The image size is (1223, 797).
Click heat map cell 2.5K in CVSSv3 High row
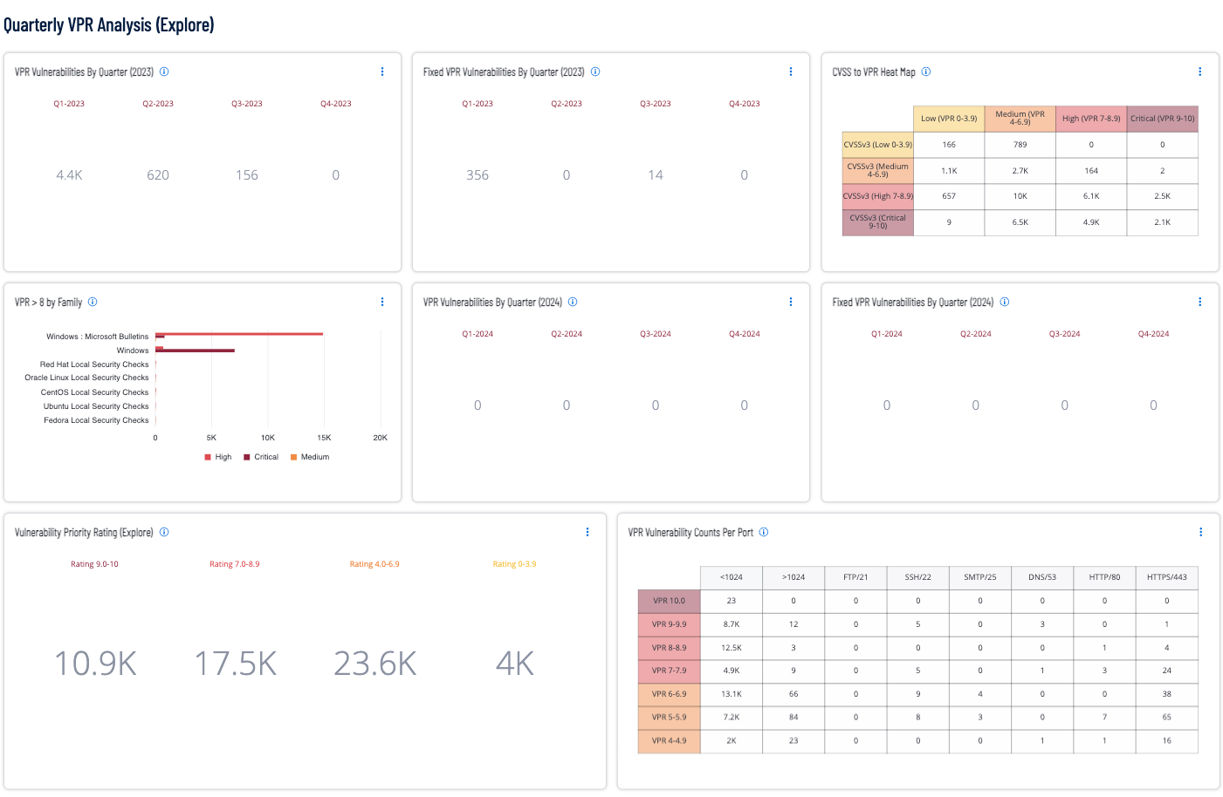(1163, 196)
